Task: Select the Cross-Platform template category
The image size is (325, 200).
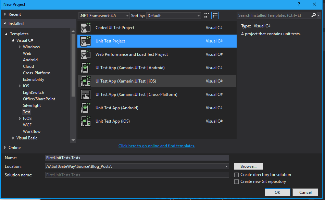Action: pyautogui.click(x=37, y=73)
